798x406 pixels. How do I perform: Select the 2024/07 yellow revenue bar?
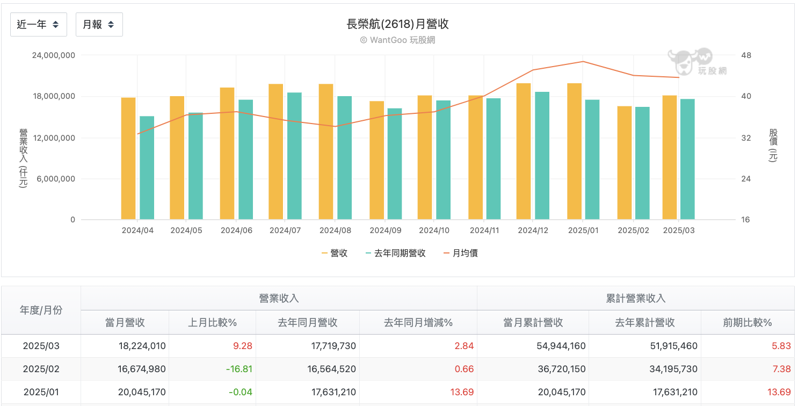[276, 151]
